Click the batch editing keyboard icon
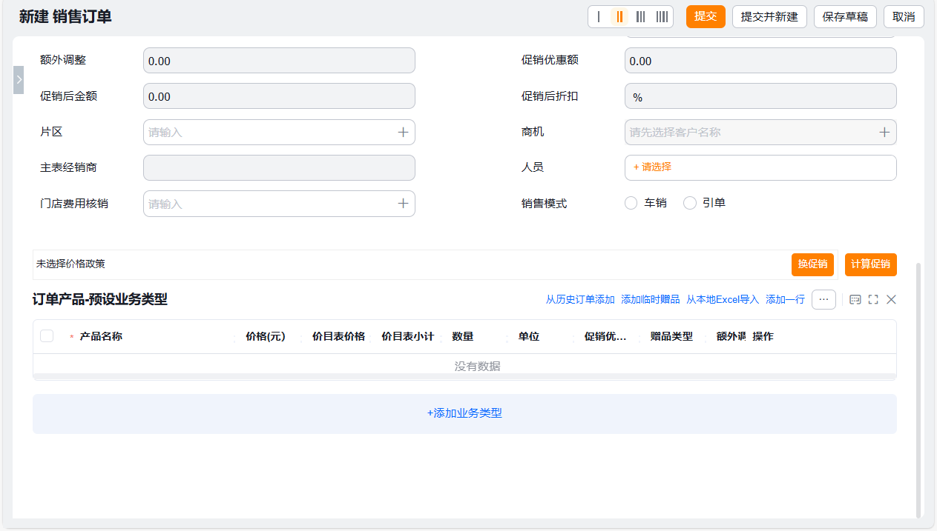Image resolution: width=937 pixels, height=531 pixels. [854, 300]
